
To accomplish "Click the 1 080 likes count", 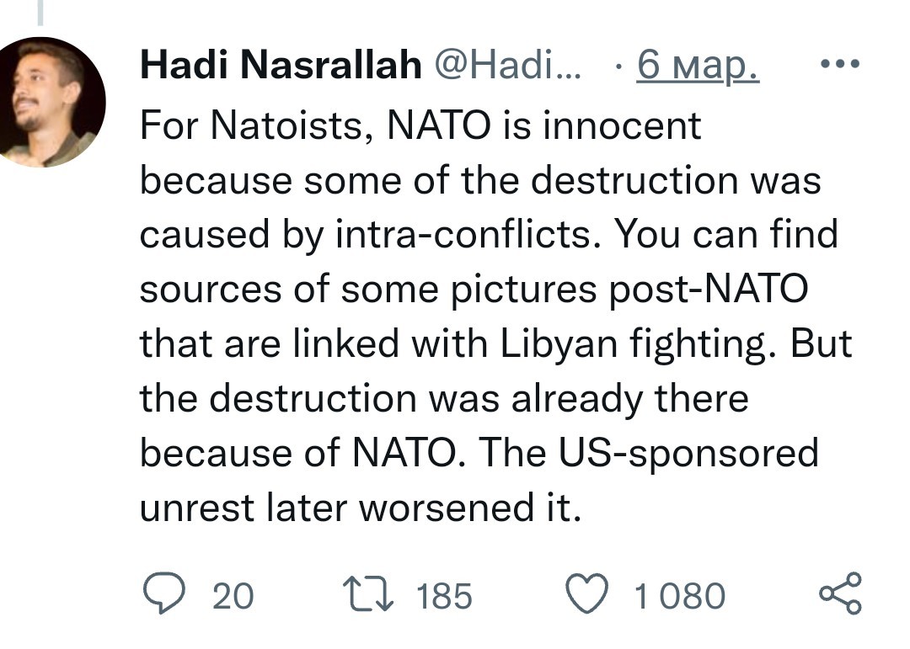I will 679,596.
